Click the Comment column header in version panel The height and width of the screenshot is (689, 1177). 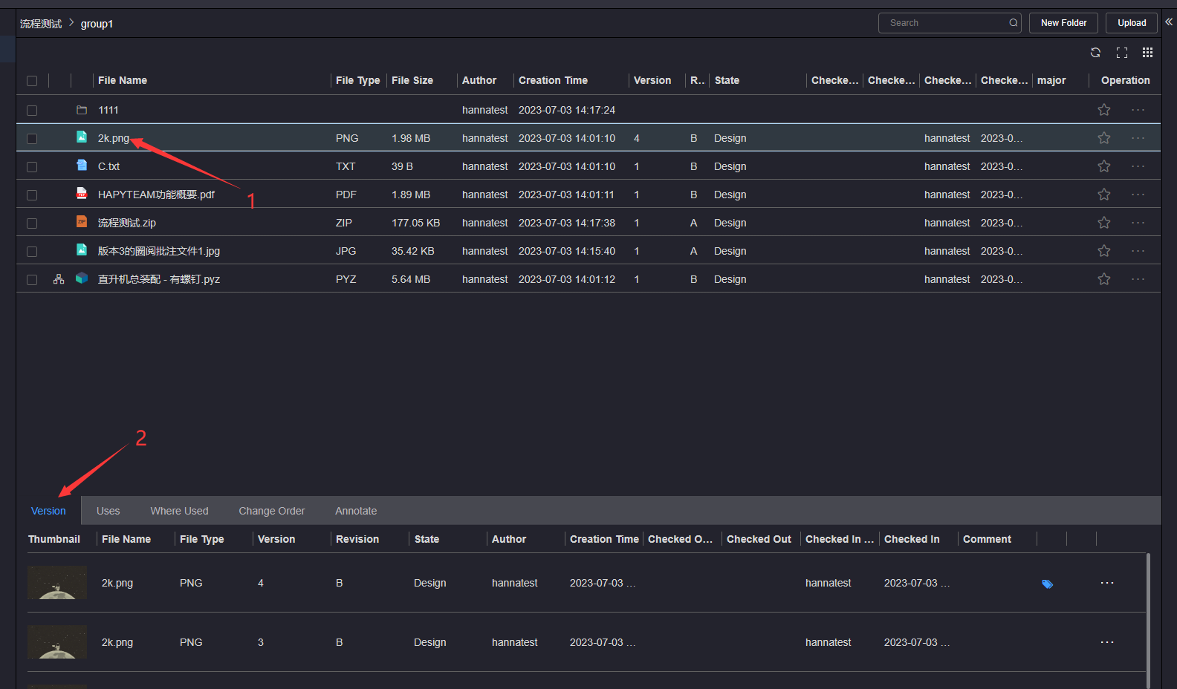coord(987,539)
